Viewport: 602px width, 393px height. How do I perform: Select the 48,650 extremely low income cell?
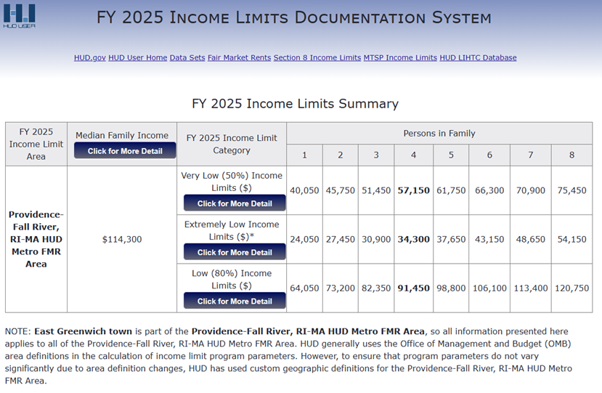[531, 239]
